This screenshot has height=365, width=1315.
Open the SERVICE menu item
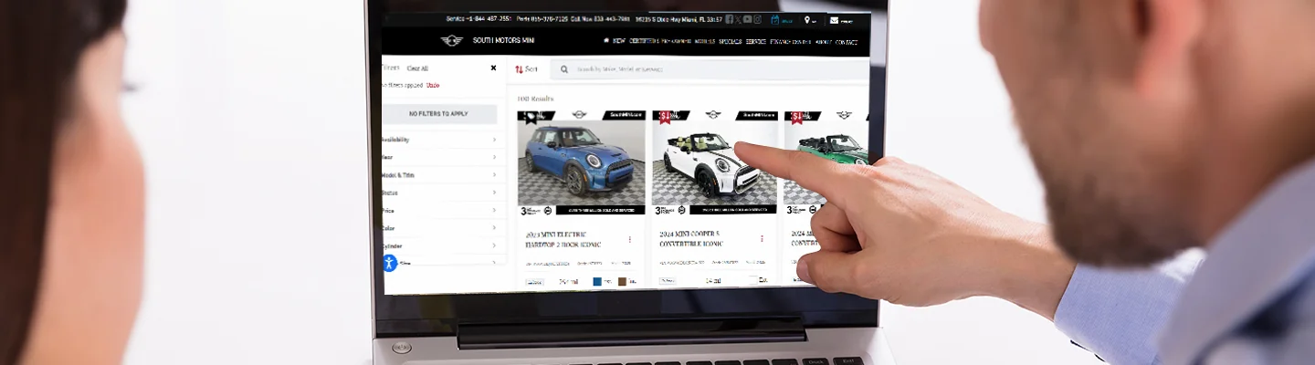pos(756,41)
